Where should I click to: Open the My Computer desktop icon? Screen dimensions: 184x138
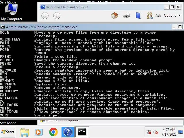11,12
